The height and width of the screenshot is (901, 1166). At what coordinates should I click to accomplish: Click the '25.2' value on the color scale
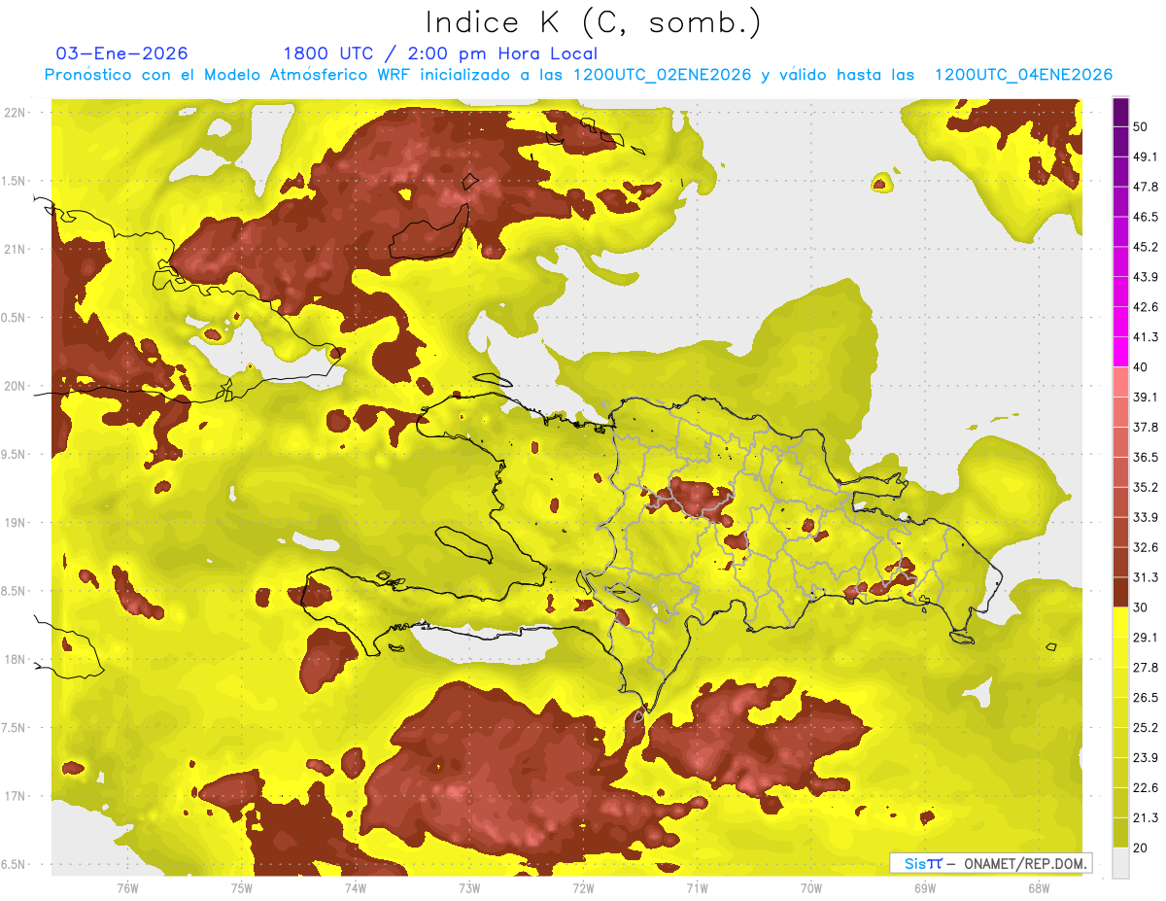pyautogui.click(x=1145, y=728)
